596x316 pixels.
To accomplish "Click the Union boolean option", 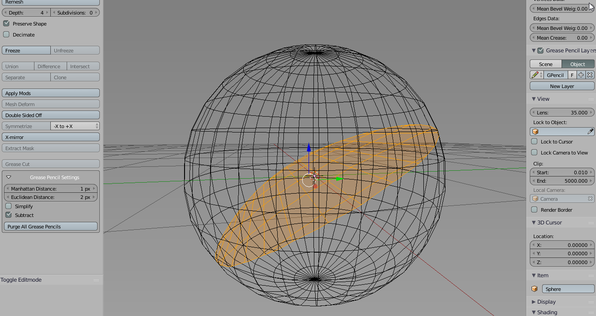I will coord(18,66).
